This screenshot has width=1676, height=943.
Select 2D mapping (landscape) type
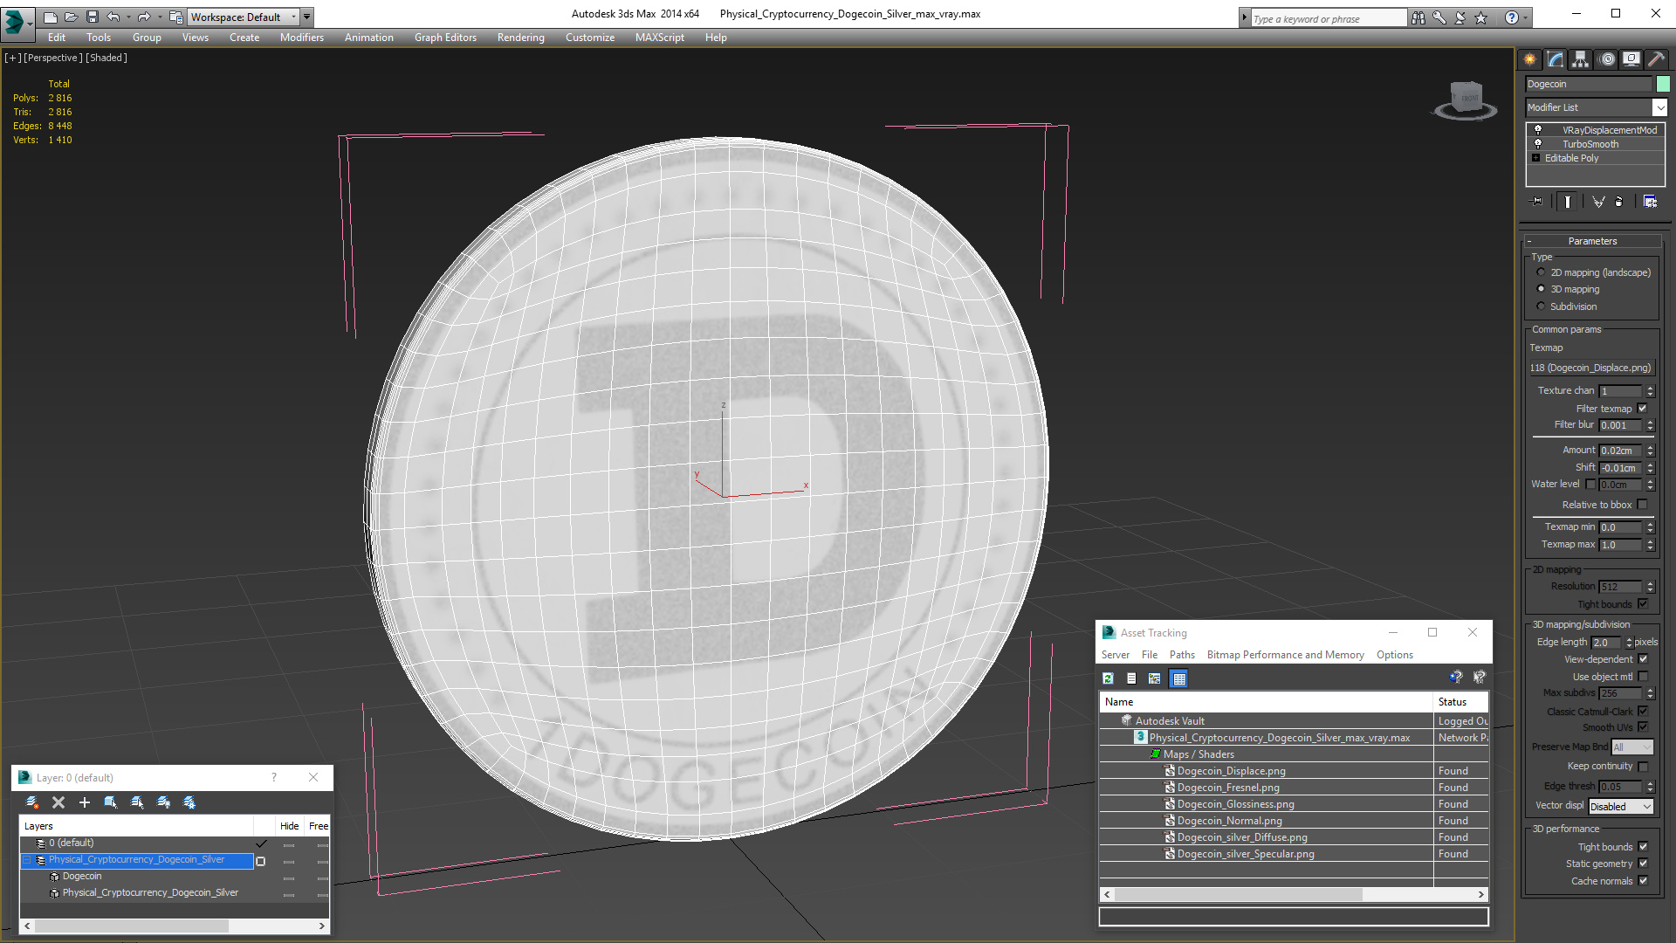coord(1542,272)
